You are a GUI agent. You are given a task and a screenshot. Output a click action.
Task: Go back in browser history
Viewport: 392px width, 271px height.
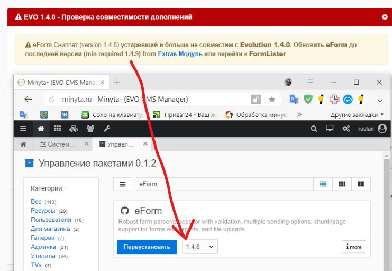click(x=28, y=100)
